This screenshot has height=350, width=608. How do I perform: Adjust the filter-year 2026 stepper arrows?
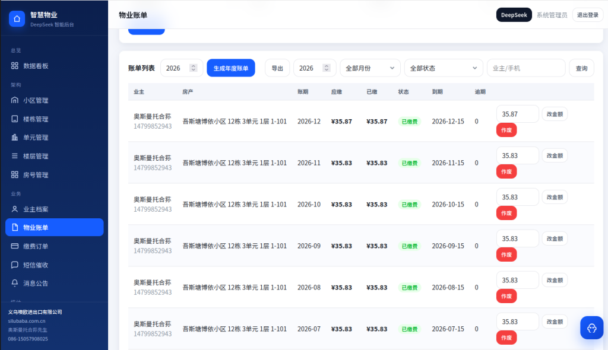point(327,68)
